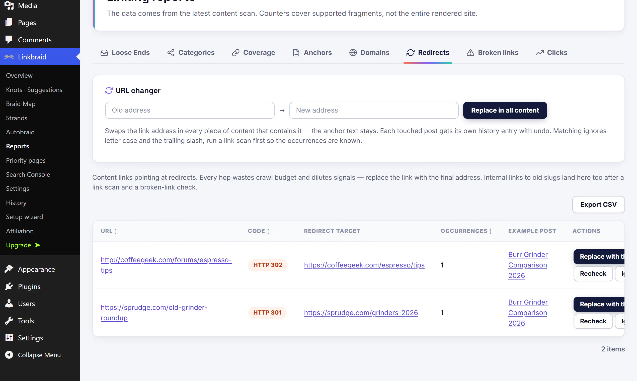Screen dimensions: 637x381
Task: Select the Redirects tab
Action: pyautogui.click(x=428, y=52)
